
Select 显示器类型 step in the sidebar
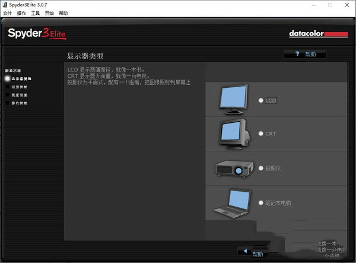coord(20,78)
